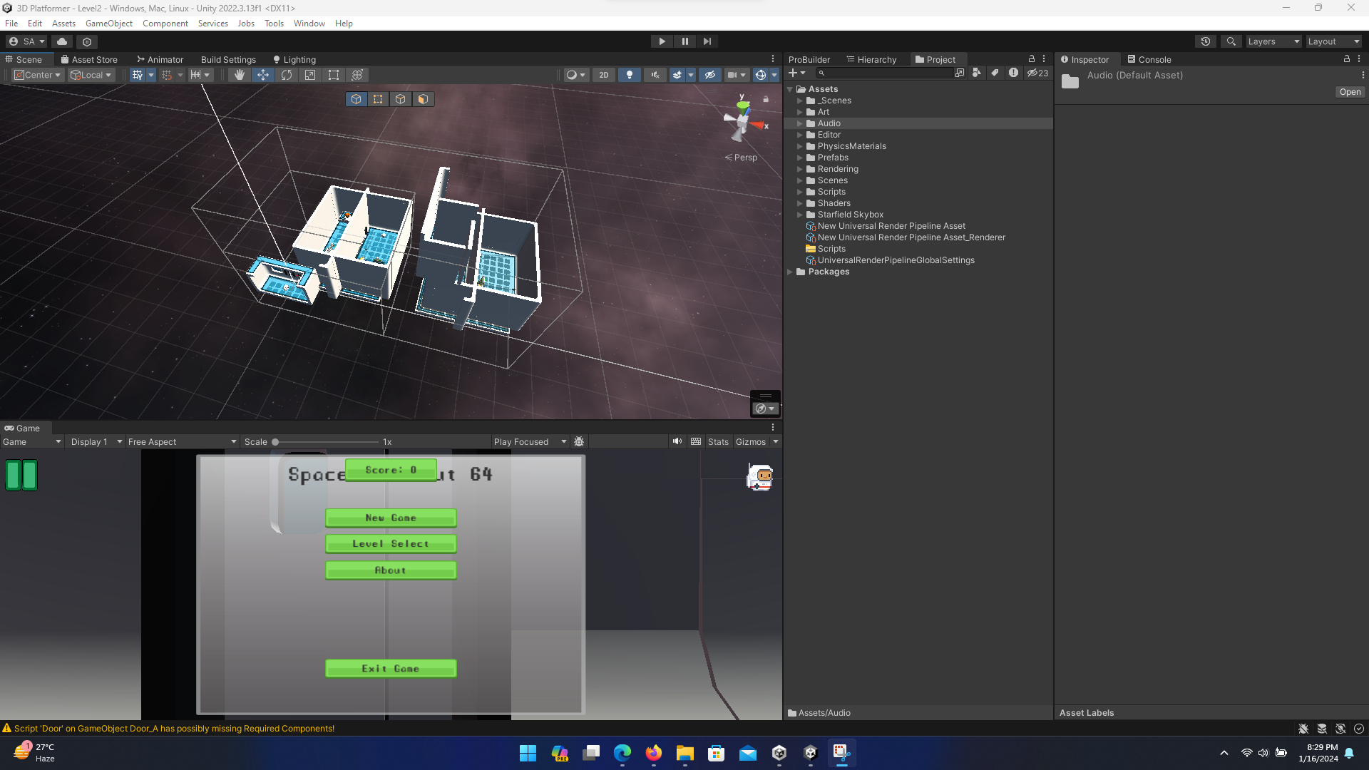Select the Rotate tool
This screenshot has width=1369, height=770.
tap(286, 75)
